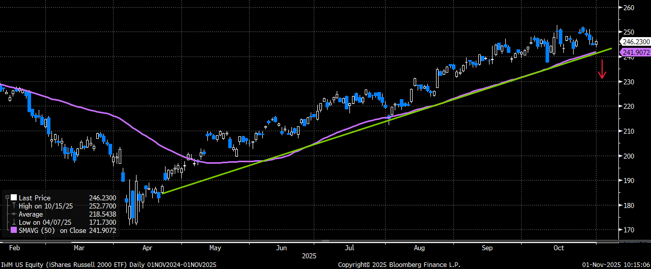Click the Sep month label
This screenshot has width=651, height=269.
[487, 248]
